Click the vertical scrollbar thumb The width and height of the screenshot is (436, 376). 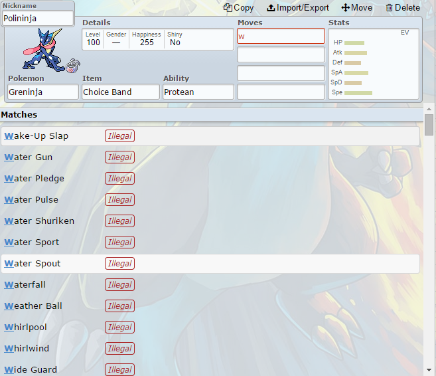(429, 125)
